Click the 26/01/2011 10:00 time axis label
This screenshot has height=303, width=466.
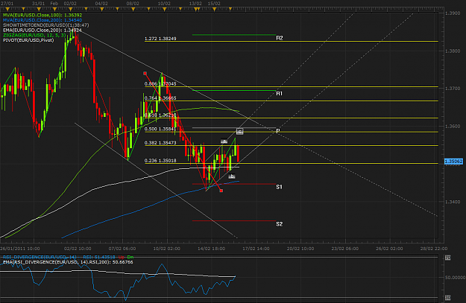pos(20,249)
